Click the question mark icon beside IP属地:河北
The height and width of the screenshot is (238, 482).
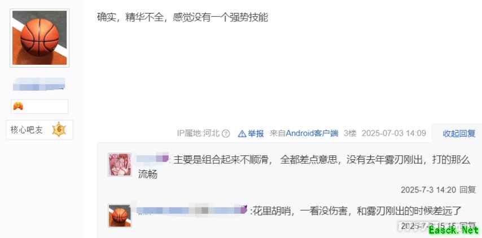click(226, 133)
